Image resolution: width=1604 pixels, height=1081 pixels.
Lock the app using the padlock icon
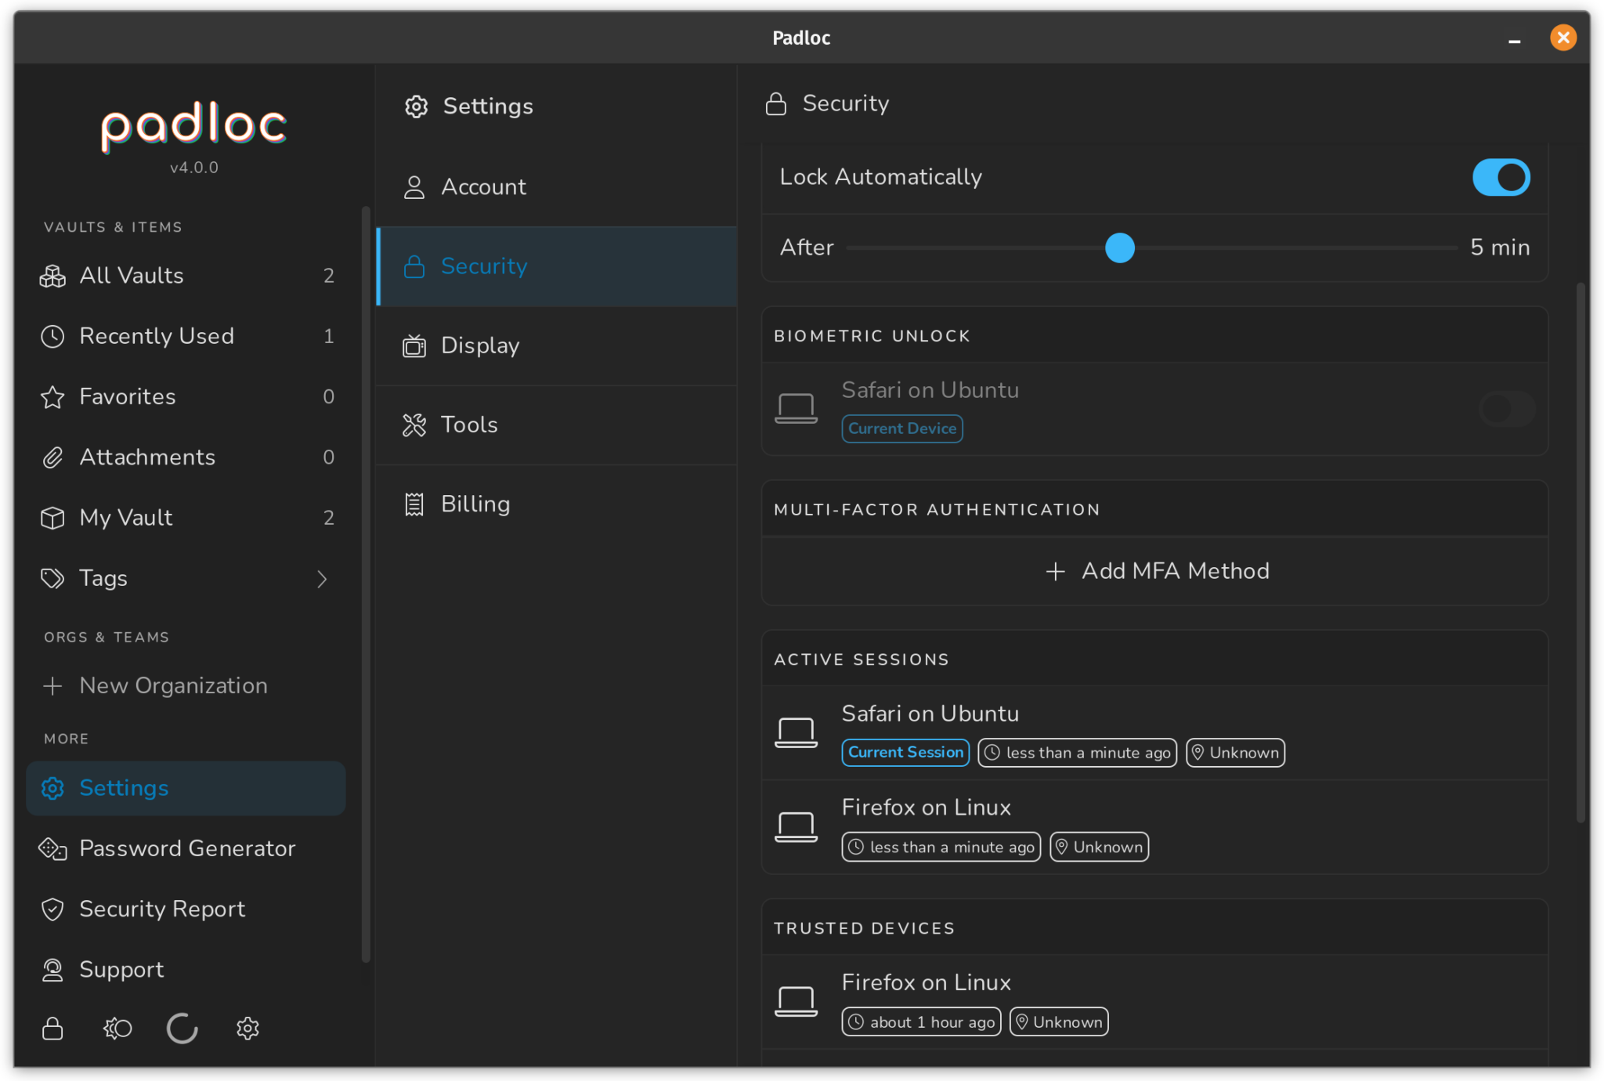click(52, 1029)
